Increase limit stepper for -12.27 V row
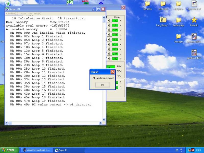 pos(111,44)
